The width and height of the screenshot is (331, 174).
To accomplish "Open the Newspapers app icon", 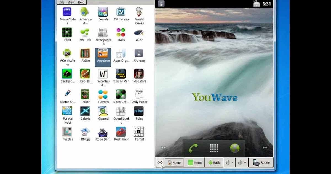I will coord(103,33).
